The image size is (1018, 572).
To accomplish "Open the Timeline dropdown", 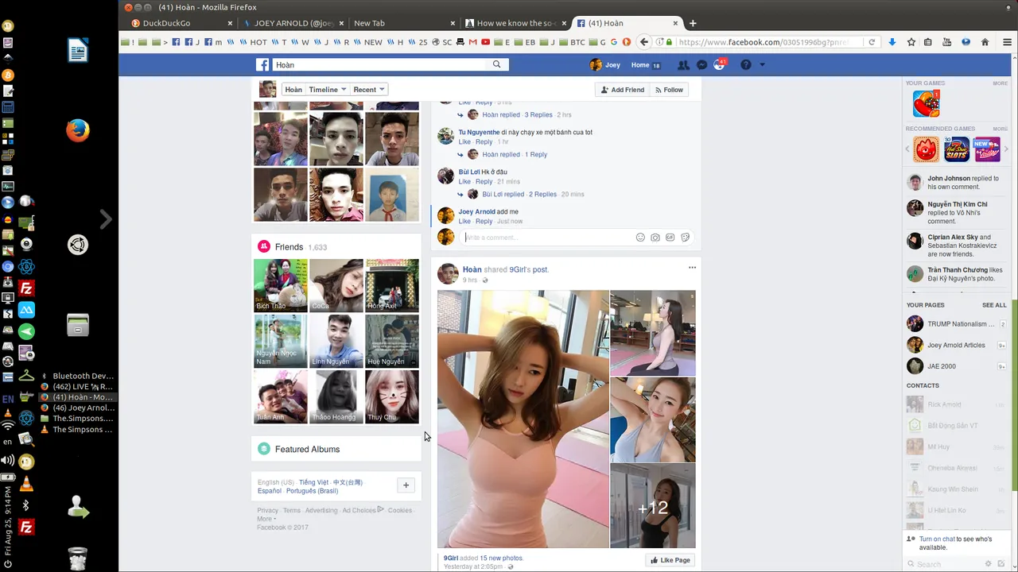I will [327, 90].
